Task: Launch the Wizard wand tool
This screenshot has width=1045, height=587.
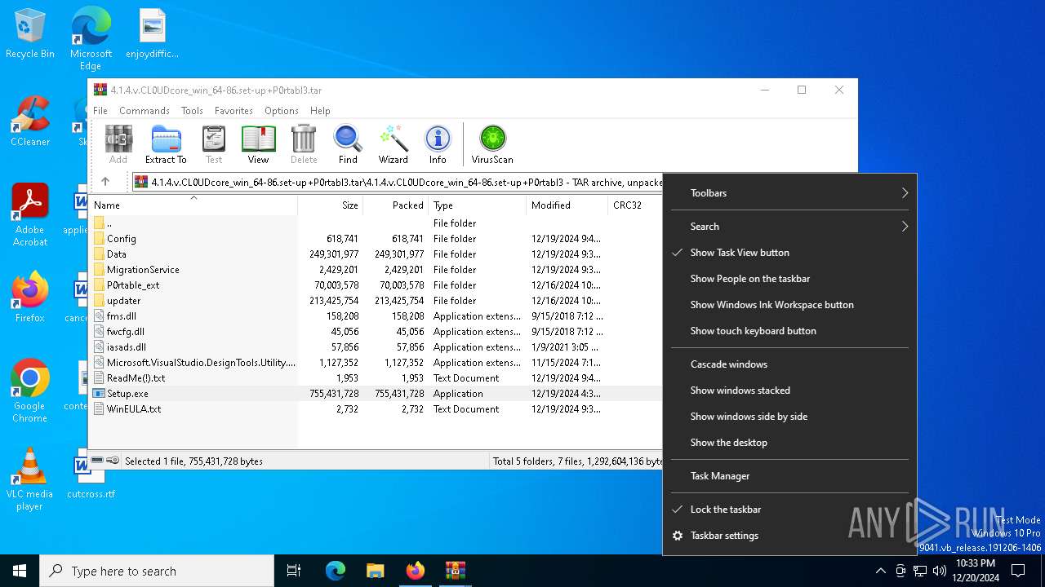Action: point(393,144)
